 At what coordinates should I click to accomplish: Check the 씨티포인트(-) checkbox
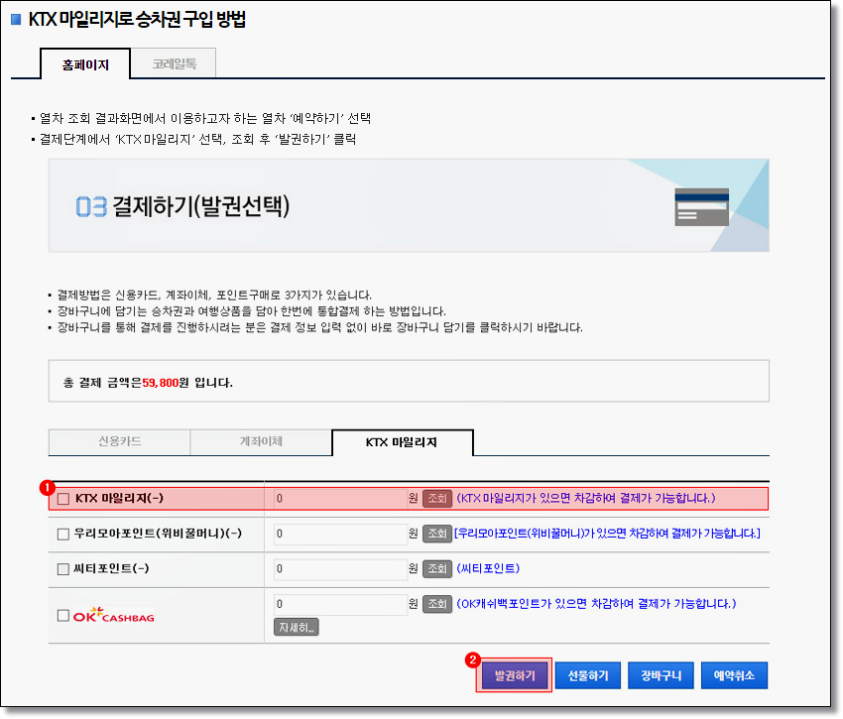(x=63, y=569)
